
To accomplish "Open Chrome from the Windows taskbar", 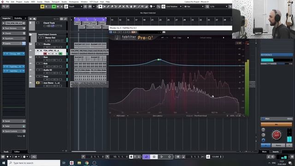I will 87,163.
